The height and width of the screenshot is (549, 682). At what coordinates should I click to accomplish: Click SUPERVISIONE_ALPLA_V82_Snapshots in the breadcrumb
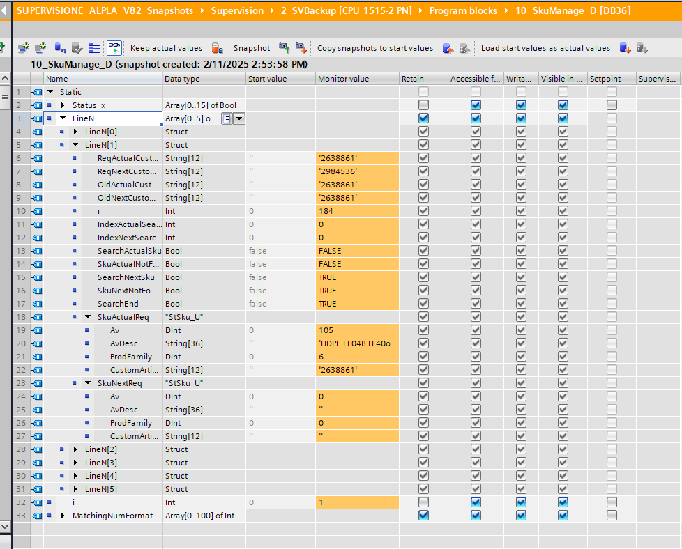click(105, 10)
